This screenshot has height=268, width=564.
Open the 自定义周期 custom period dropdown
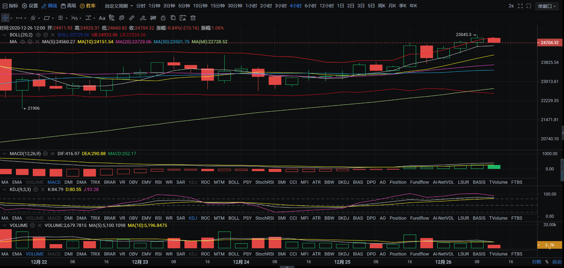(x=119, y=6)
